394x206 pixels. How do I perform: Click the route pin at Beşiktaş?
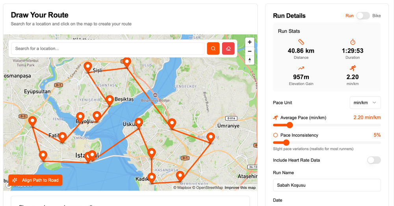[x=110, y=100]
